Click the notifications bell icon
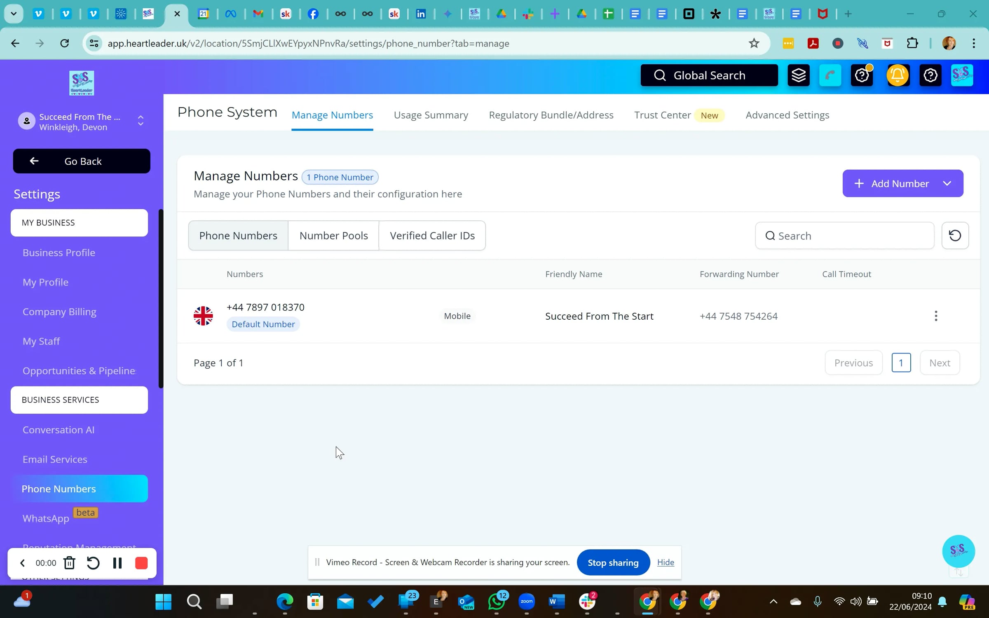The height and width of the screenshot is (618, 989). [897, 75]
